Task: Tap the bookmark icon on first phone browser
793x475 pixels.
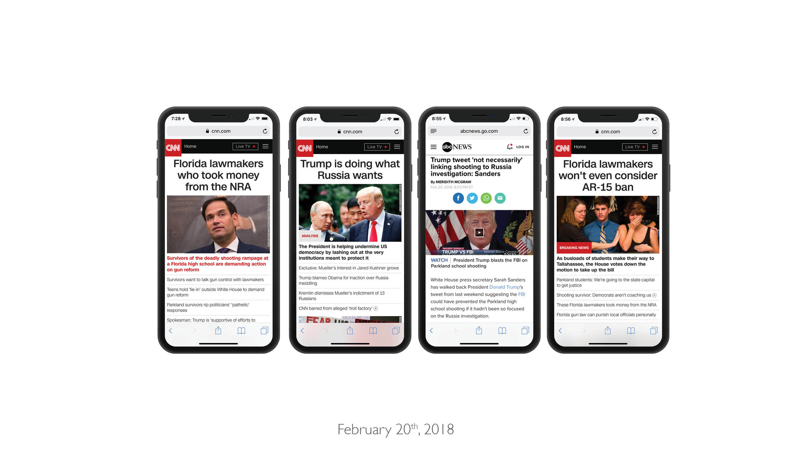Action: click(x=239, y=331)
